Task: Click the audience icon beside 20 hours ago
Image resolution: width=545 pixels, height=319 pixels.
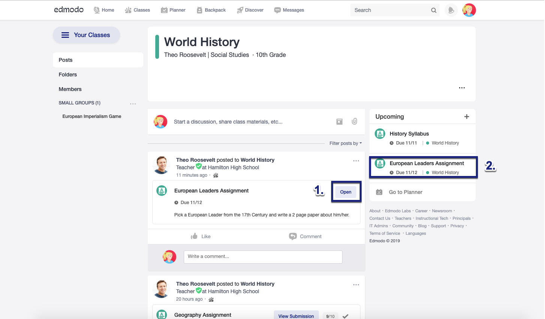Action: (x=211, y=299)
